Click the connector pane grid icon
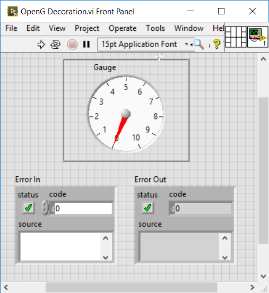Image resolution: width=269 pixels, height=293 pixels. click(x=236, y=37)
